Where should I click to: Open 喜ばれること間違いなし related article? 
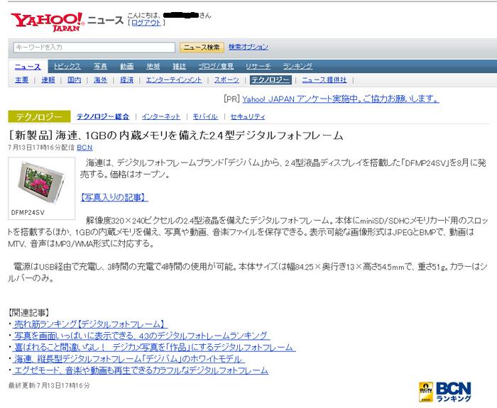point(153,348)
